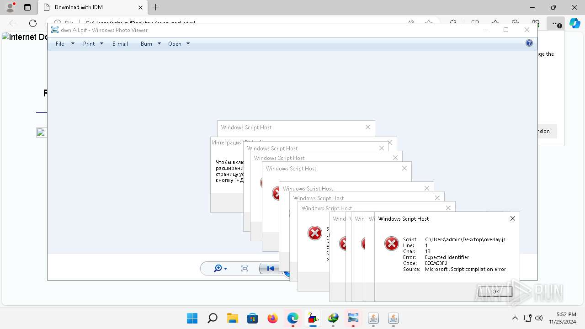Open Edge Settings and more menu
585x329 pixels.
tap(556, 23)
